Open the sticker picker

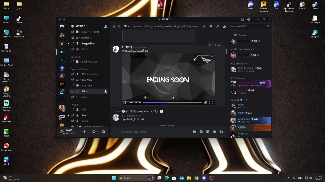[x=208, y=132]
